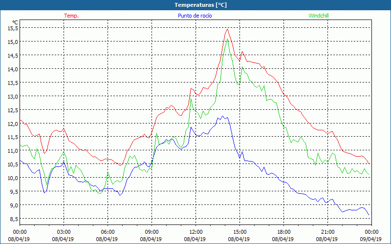Click the '11,5' y-axis value
The width and height of the screenshot is (391, 244).
click(13, 137)
